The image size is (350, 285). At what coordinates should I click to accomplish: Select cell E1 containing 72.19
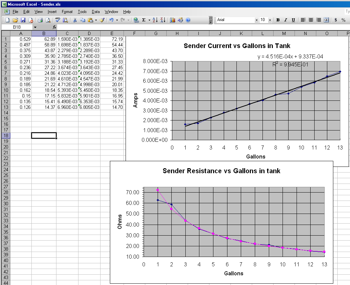[x=112, y=39]
